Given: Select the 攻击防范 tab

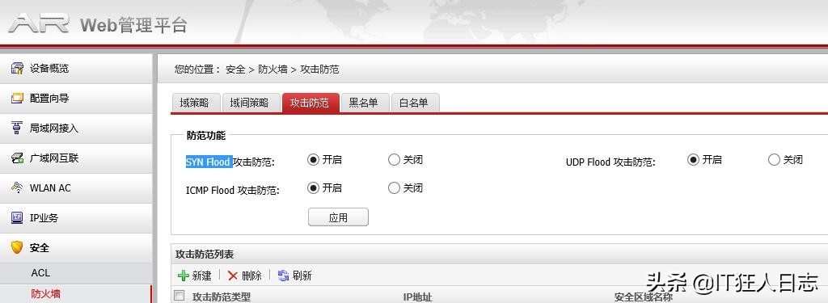Looking at the screenshot, I should (x=310, y=103).
